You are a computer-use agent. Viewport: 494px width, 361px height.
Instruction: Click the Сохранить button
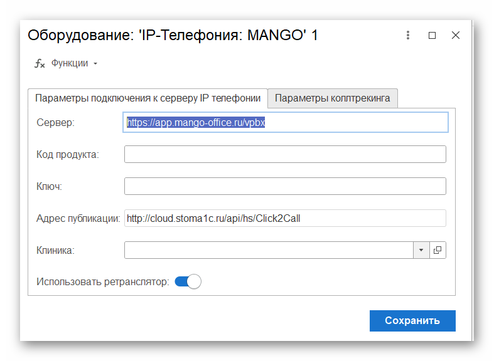pyautogui.click(x=412, y=321)
